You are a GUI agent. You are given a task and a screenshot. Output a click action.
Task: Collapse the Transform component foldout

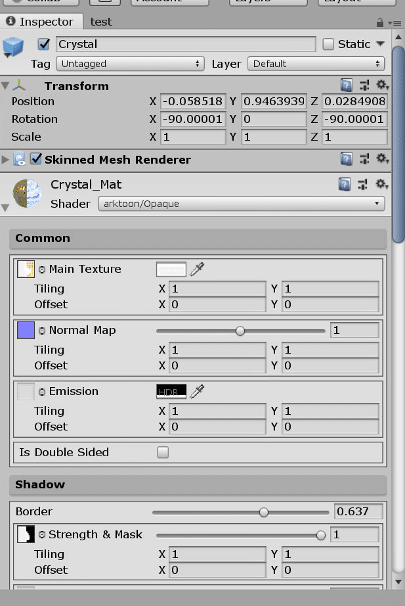5,85
